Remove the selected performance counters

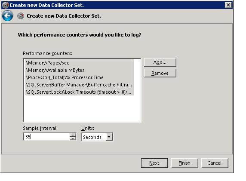pyautogui.click(x=160, y=73)
